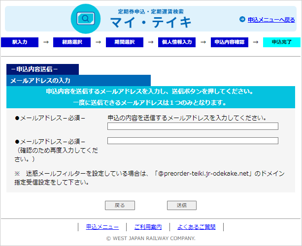Click the arrow icon beside 申込メニューへ戻る
Viewport: 302px width, 246px height.
click(242, 20)
